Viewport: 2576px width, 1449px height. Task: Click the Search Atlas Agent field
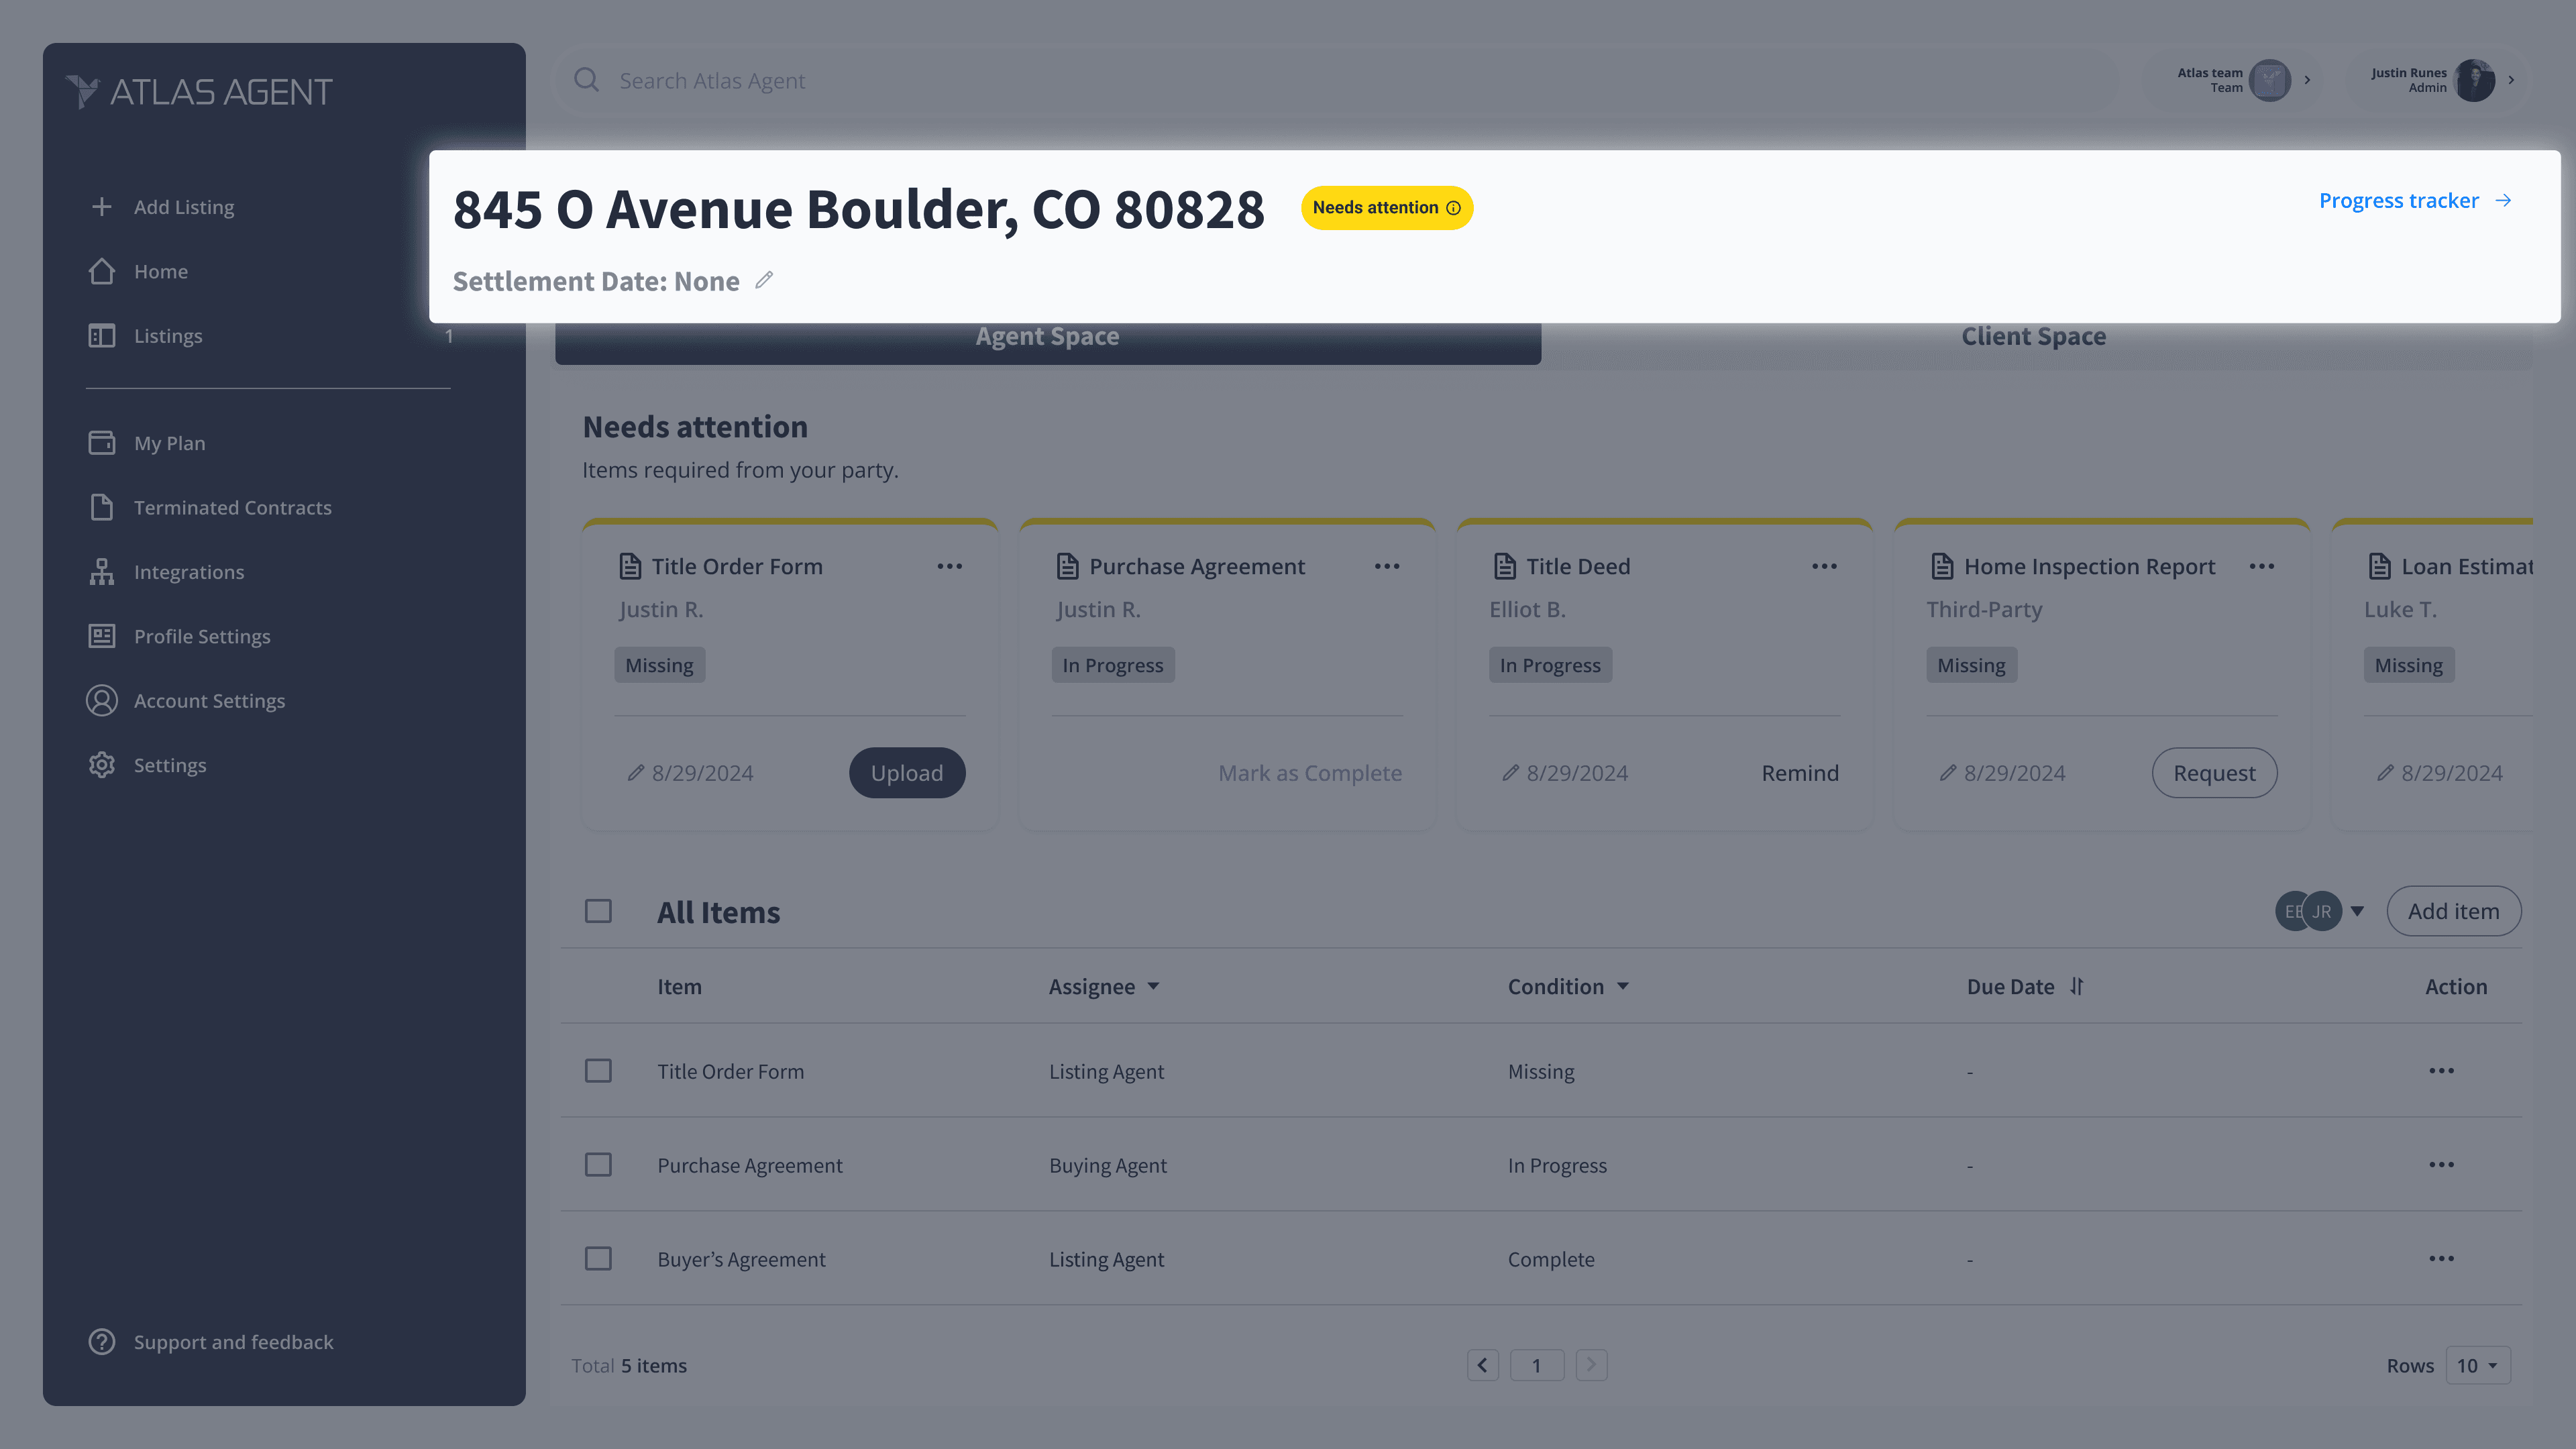pyautogui.click(x=712, y=81)
